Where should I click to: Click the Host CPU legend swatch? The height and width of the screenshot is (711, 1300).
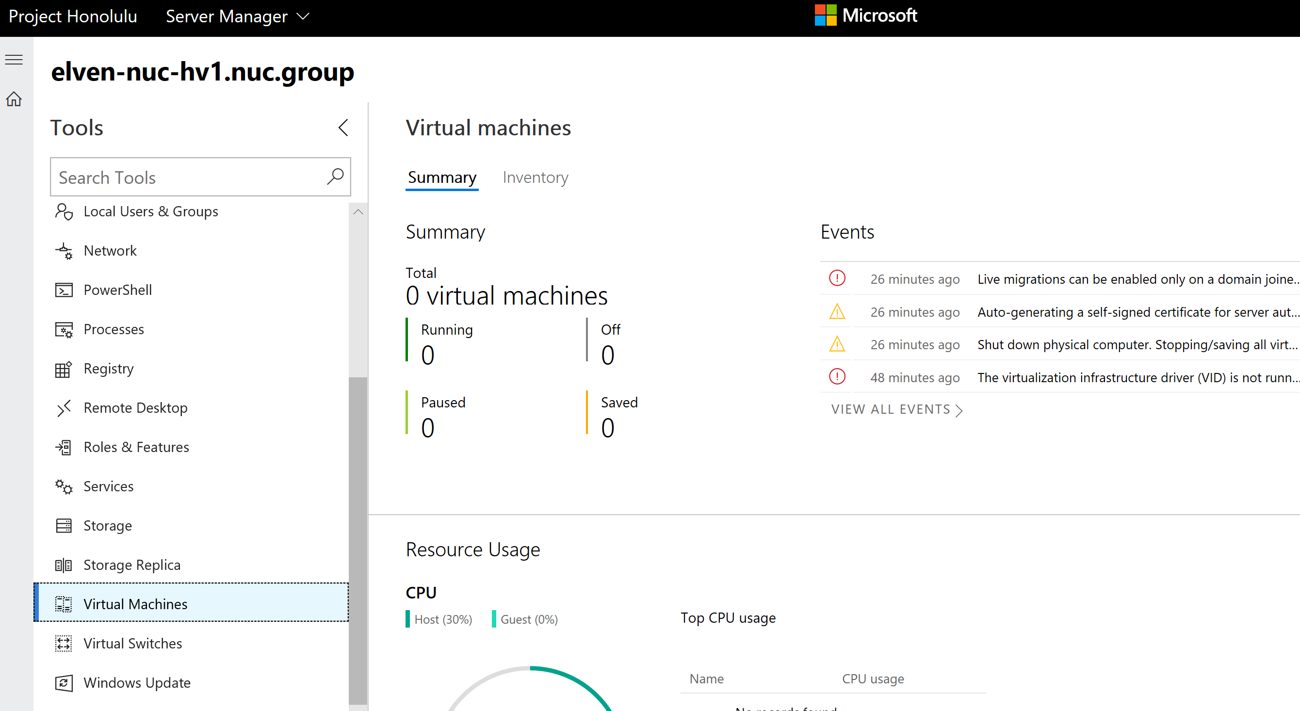point(408,619)
